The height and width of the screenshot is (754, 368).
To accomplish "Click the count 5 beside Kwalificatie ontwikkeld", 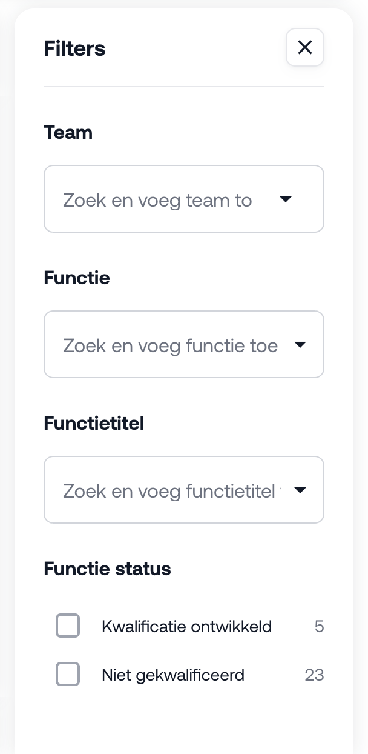I will [x=319, y=626].
